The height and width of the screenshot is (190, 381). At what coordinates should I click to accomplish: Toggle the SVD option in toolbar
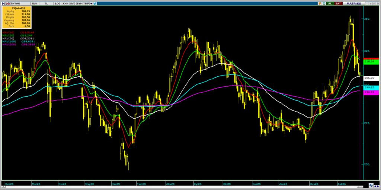pyautogui.click(x=73, y=3)
